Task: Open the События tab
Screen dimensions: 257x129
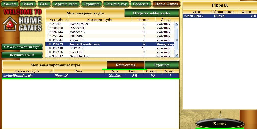Action: coord(141,4)
